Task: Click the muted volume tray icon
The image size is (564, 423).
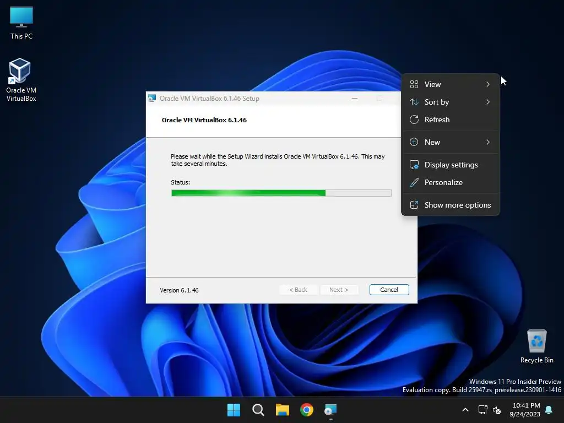Action: click(x=497, y=410)
